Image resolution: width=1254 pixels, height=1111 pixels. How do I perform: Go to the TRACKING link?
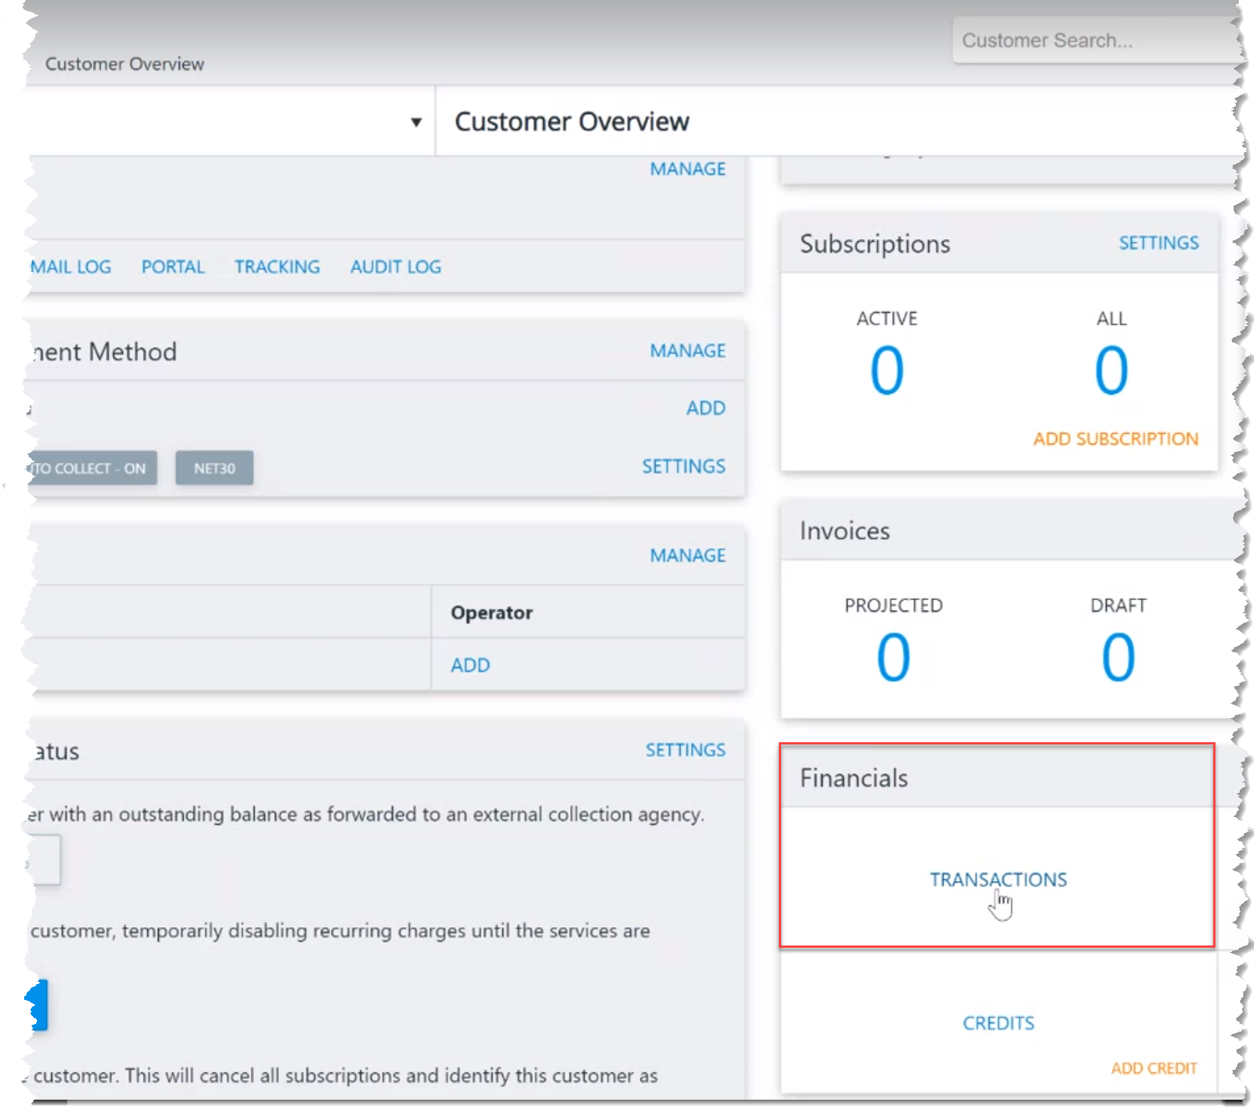(x=277, y=267)
